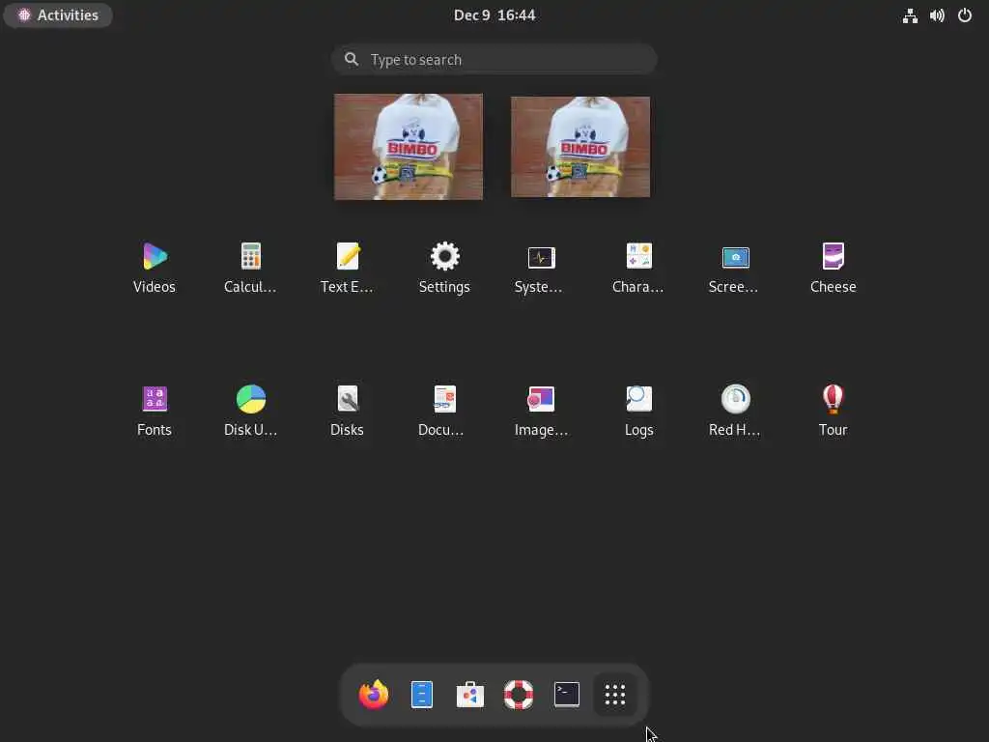Open the Logs app
This screenshot has height=742, width=989.
pos(638,411)
